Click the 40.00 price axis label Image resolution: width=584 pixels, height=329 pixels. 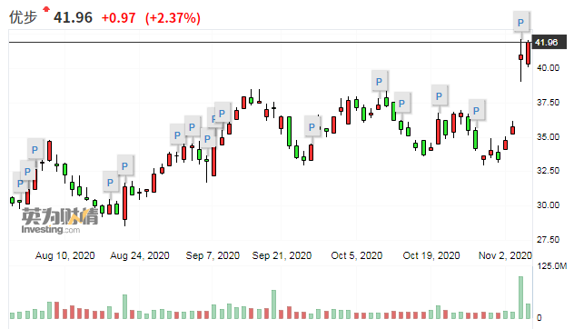click(548, 68)
